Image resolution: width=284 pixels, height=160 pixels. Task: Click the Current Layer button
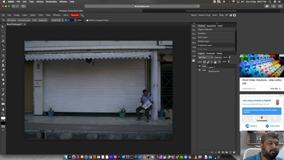click(24, 20)
